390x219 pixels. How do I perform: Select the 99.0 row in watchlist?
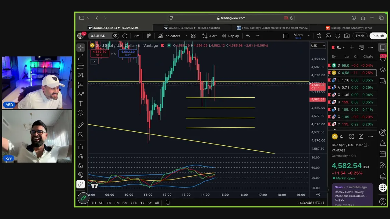point(352,65)
